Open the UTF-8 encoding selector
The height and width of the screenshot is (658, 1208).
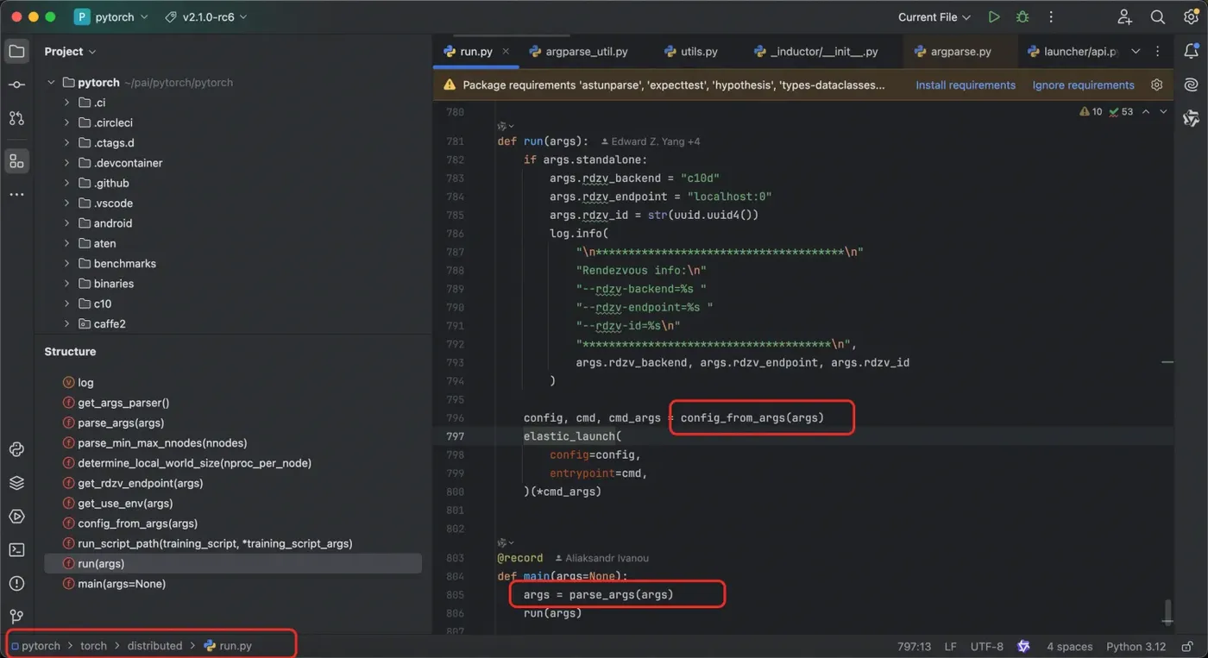(987, 647)
